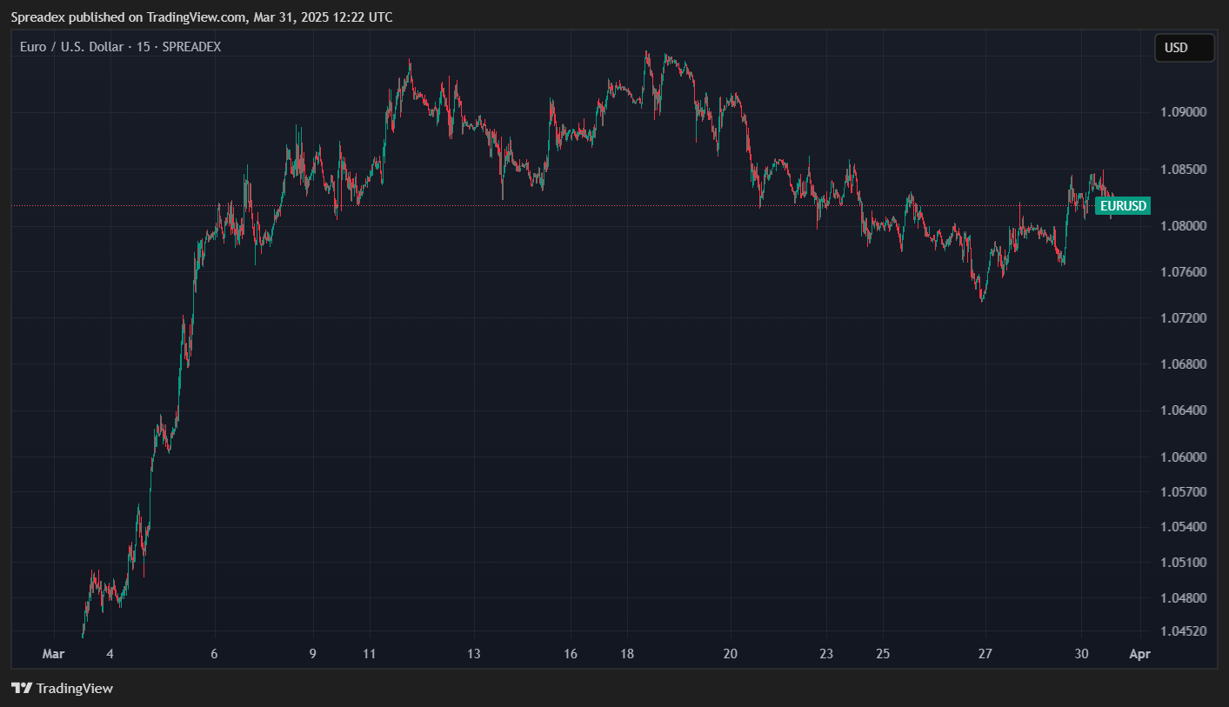Viewport: 1229px width, 707px height.
Task: Click the 23 date label on time axis
Action: [826, 654]
